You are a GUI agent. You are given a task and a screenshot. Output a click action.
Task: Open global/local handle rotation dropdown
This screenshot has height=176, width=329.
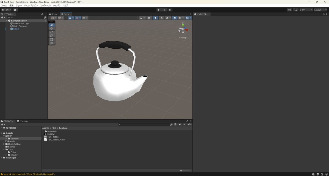point(61,18)
